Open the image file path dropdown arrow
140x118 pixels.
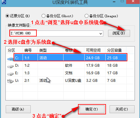pos(101,33)
